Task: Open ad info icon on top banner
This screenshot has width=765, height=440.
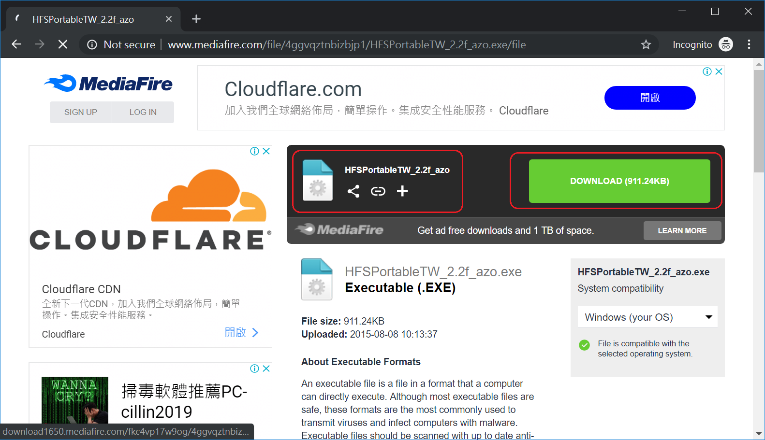Action: click(x=707, y=71)
